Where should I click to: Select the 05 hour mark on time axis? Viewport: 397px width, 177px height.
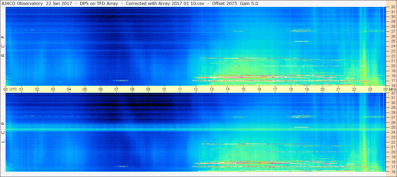click(85, 89)
